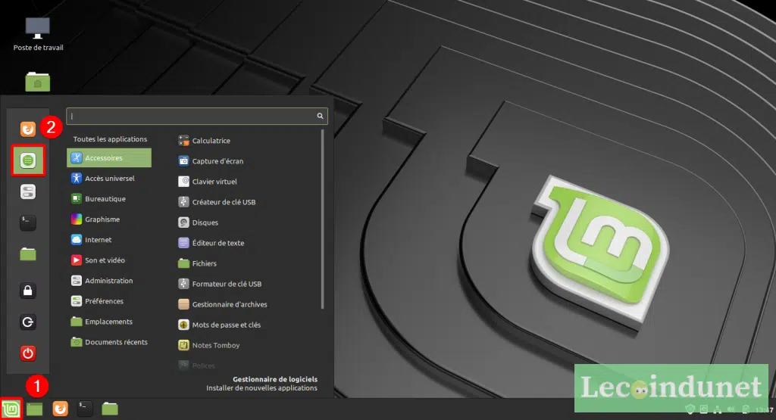The height and width of the screenshot is (420, 776).
Task: Open Mots de passe et clés
Action: (219, 325)
